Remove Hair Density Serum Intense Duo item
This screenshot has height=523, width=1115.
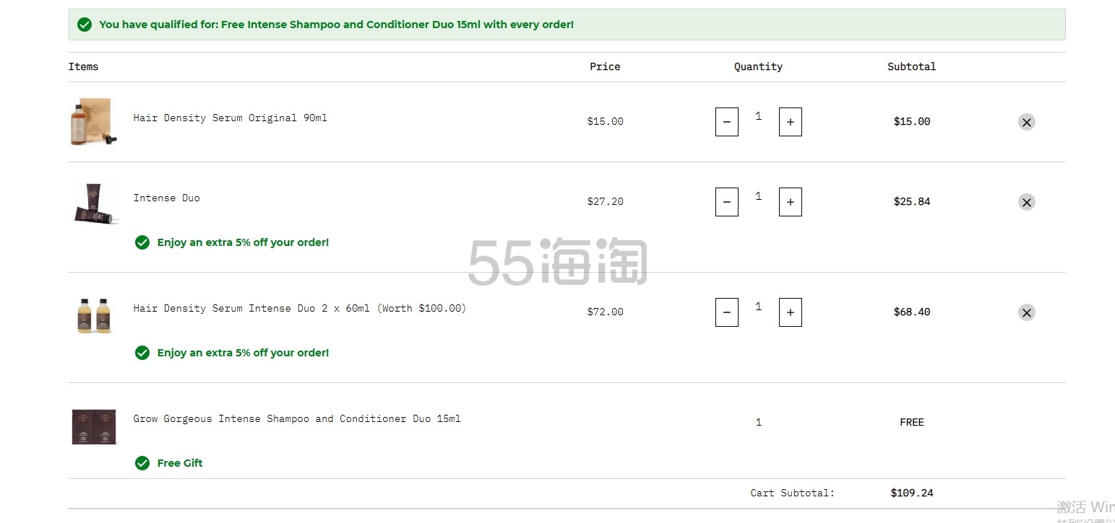click(x=1026, y=312)
